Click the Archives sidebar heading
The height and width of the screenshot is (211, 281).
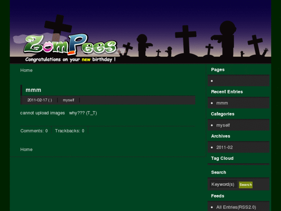point(221,136)
